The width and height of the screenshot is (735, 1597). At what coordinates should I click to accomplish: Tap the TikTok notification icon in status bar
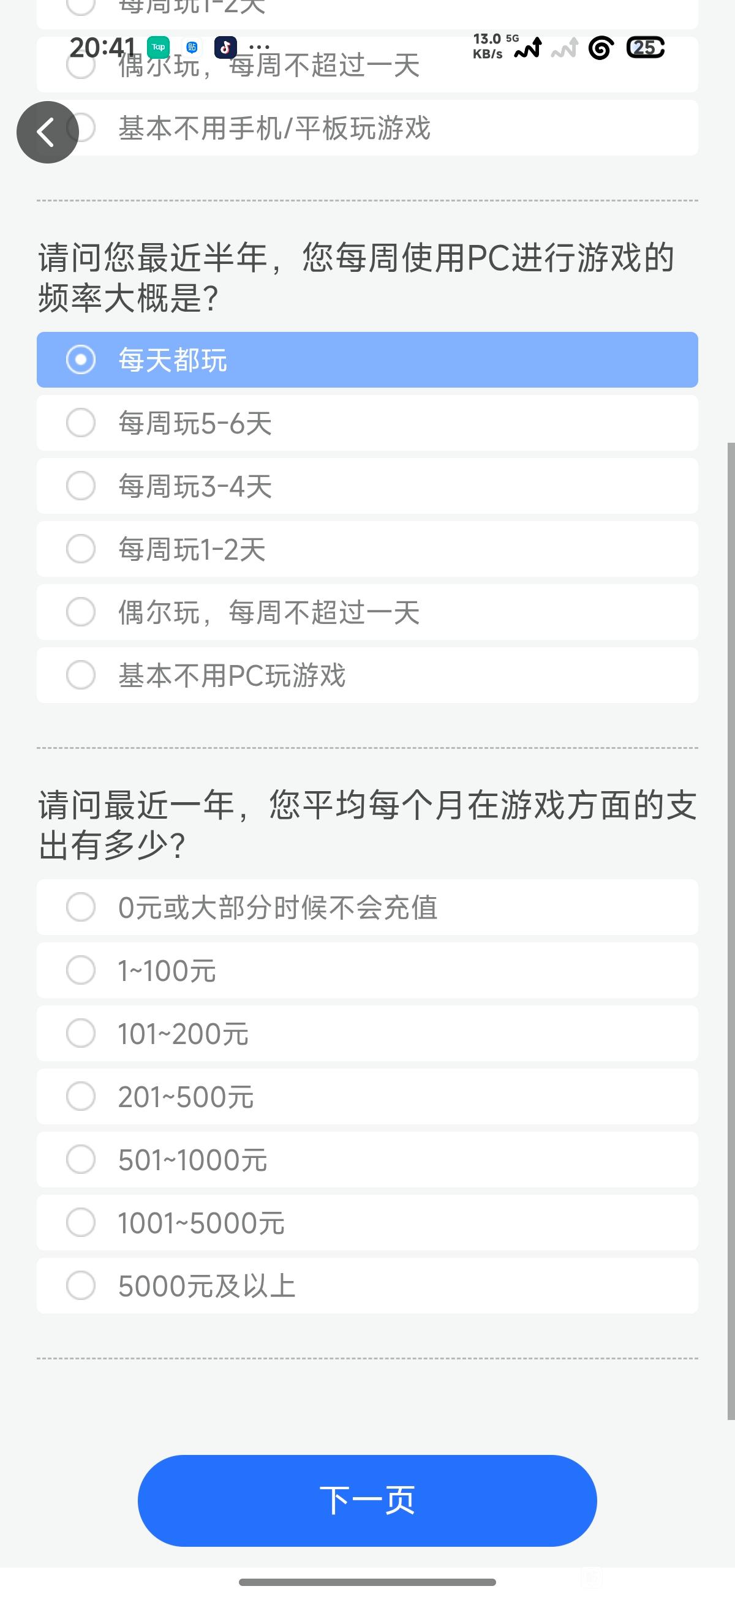click(x=225, y=47)
